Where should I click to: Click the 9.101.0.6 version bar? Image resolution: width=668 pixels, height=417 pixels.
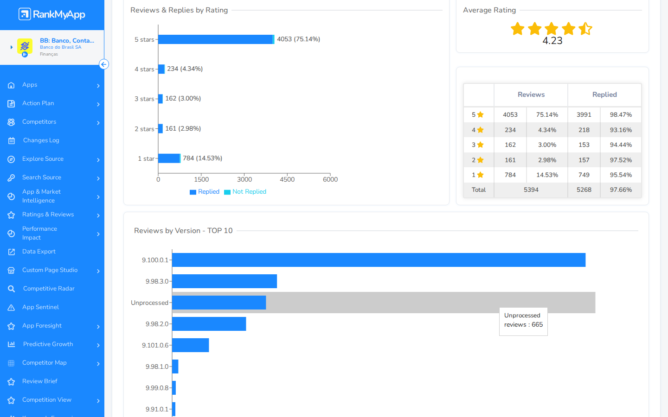(x=190, y=345)
